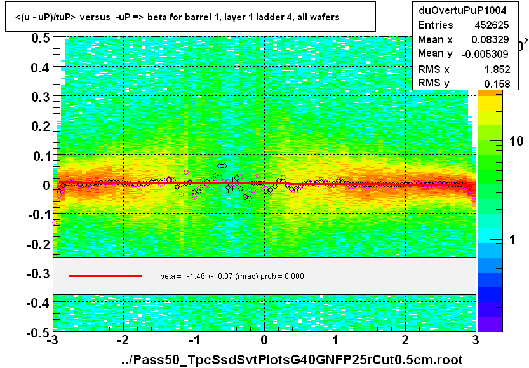
Task: Click the x-axis label 3
Action: (476, 340)
